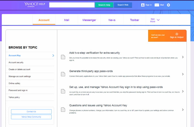Click the Search Web button

[123, 5]
